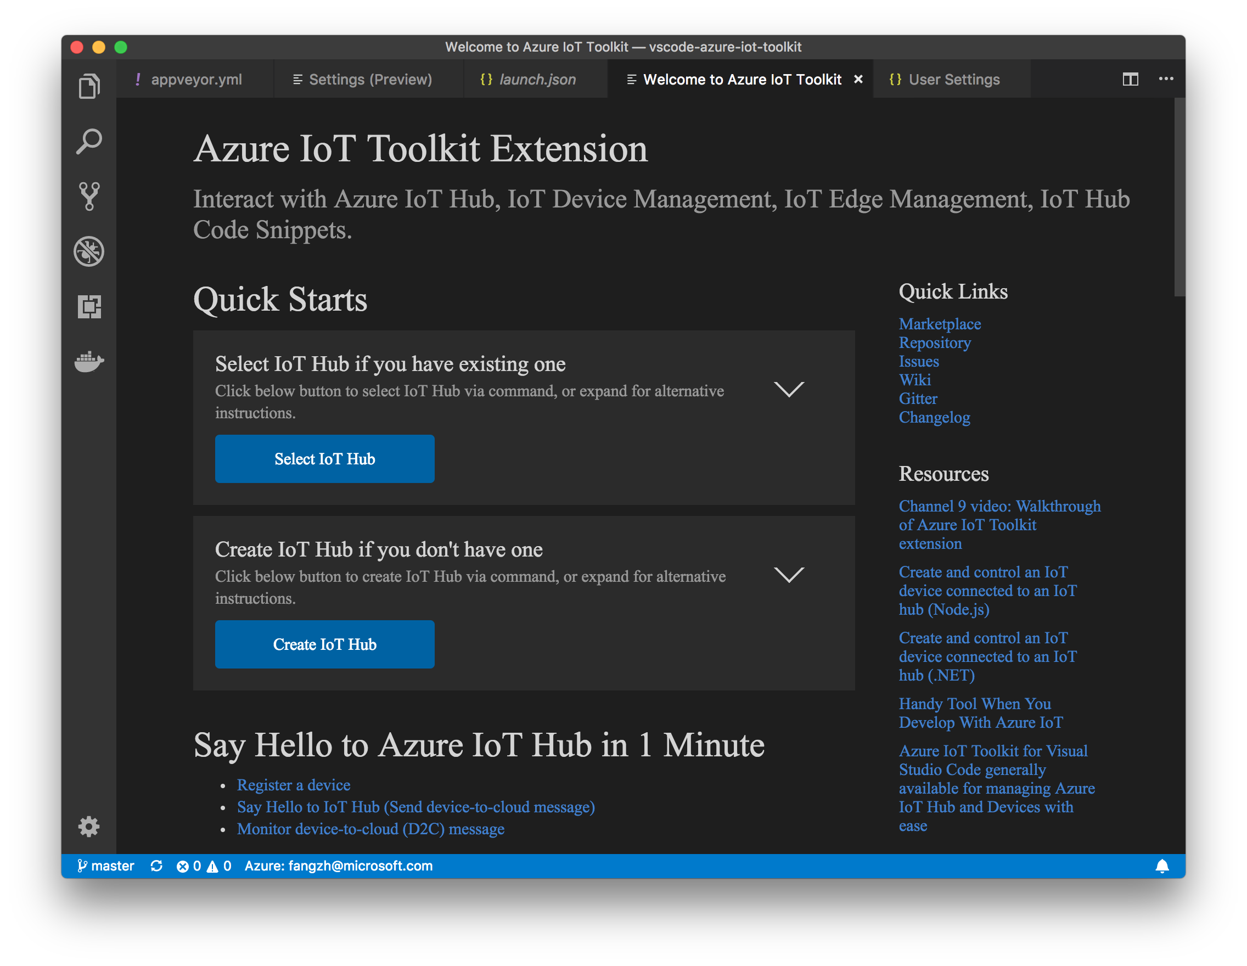The width and height of the screenshot is (1247, 966).
Task: Switch to the appveyor.yml tab
Action: tap(197, 80)
